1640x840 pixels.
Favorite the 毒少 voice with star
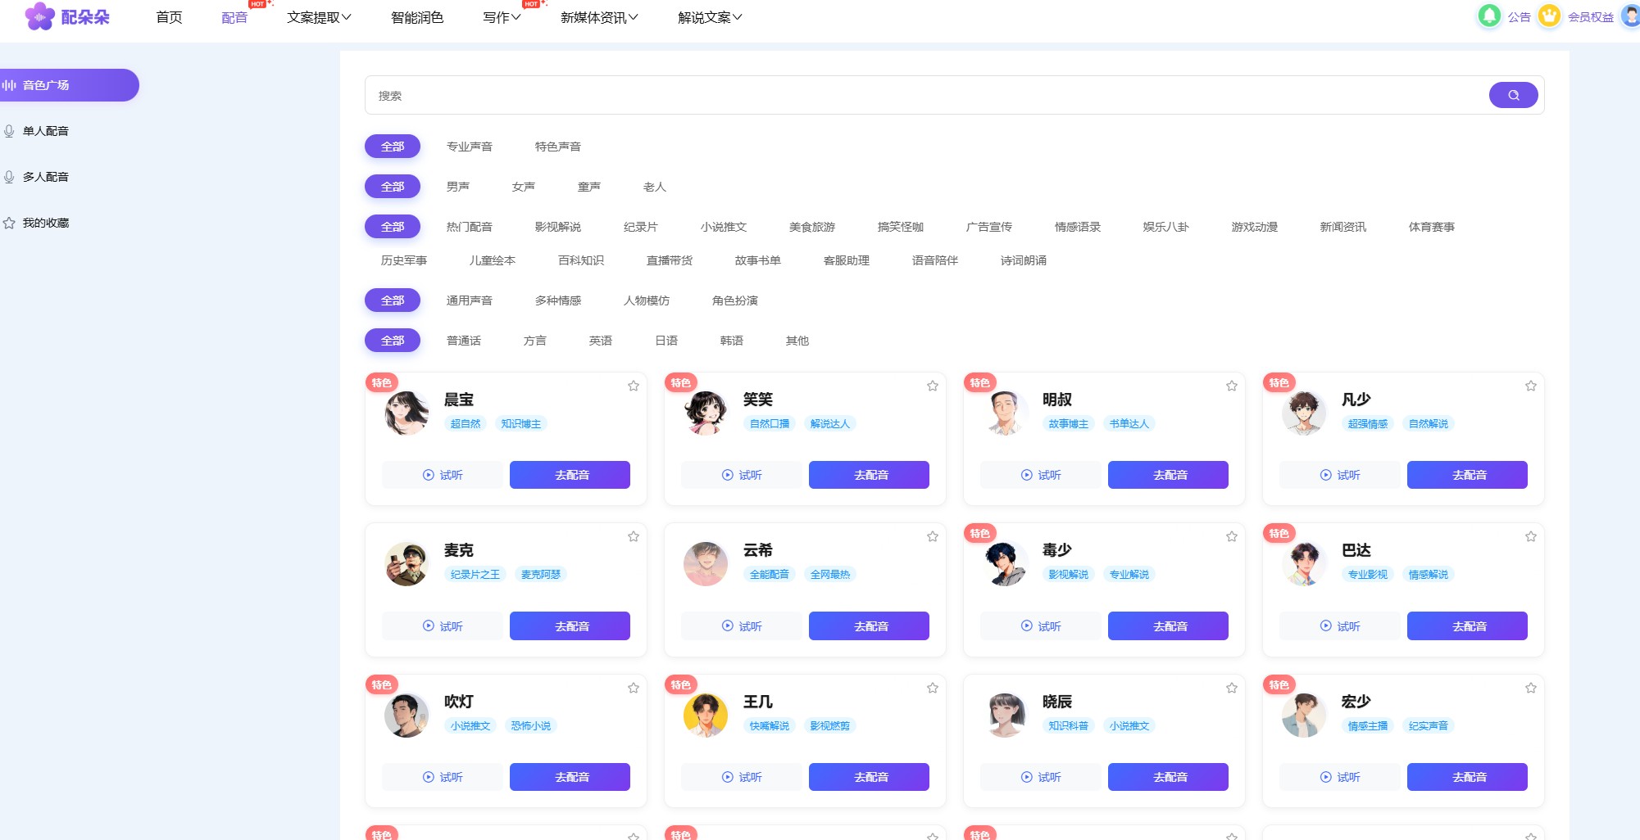(1232, 536)
